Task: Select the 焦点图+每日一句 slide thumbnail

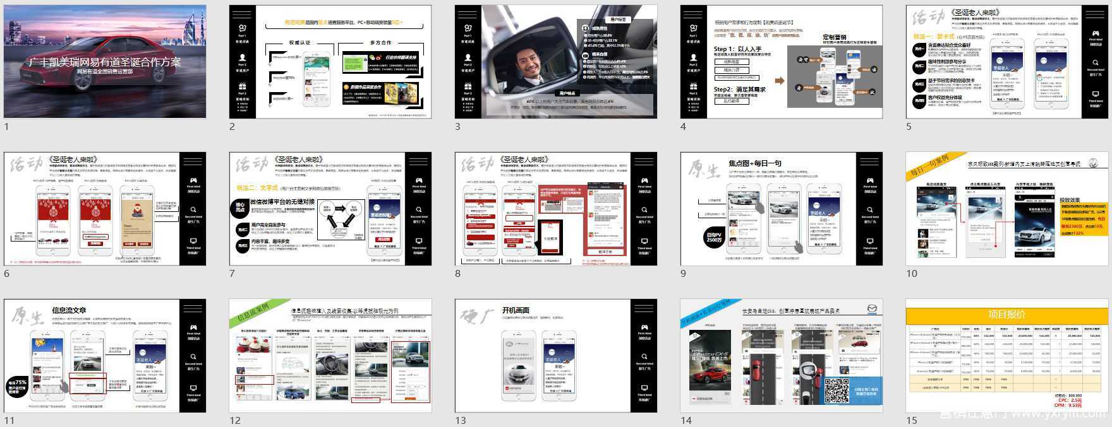Action: (782, 209)
